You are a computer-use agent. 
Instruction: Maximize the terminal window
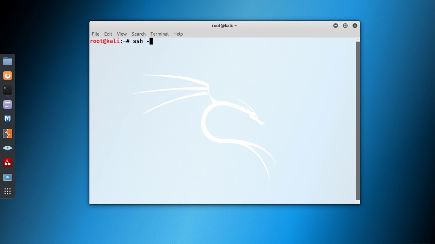[345, 25]
